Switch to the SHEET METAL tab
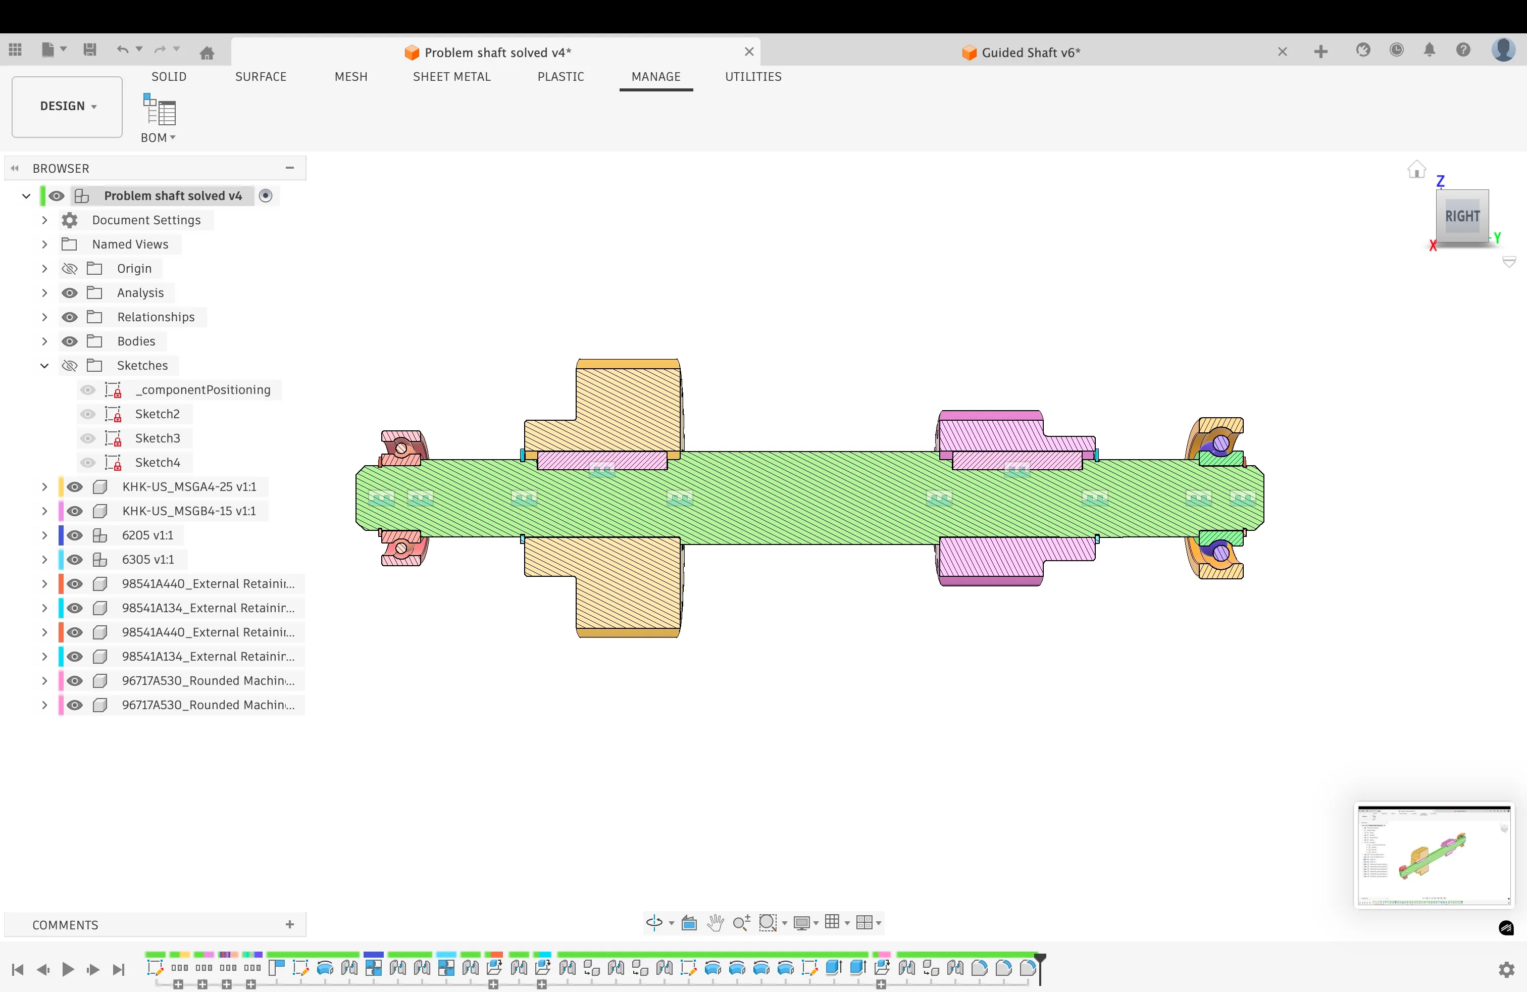The image size is (1527, 992). coord(451,76)
